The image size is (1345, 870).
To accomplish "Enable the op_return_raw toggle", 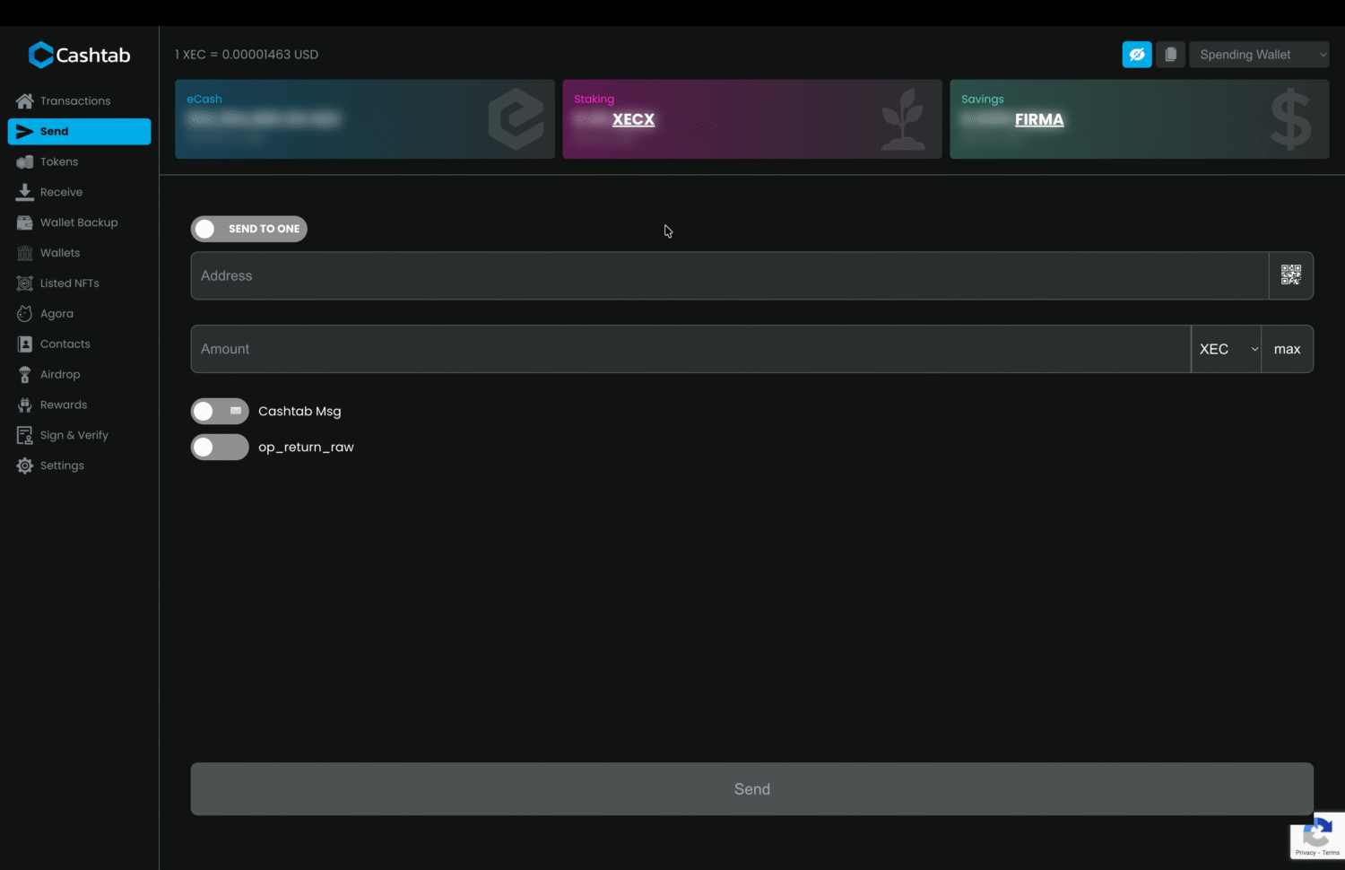I will [220, 447].
